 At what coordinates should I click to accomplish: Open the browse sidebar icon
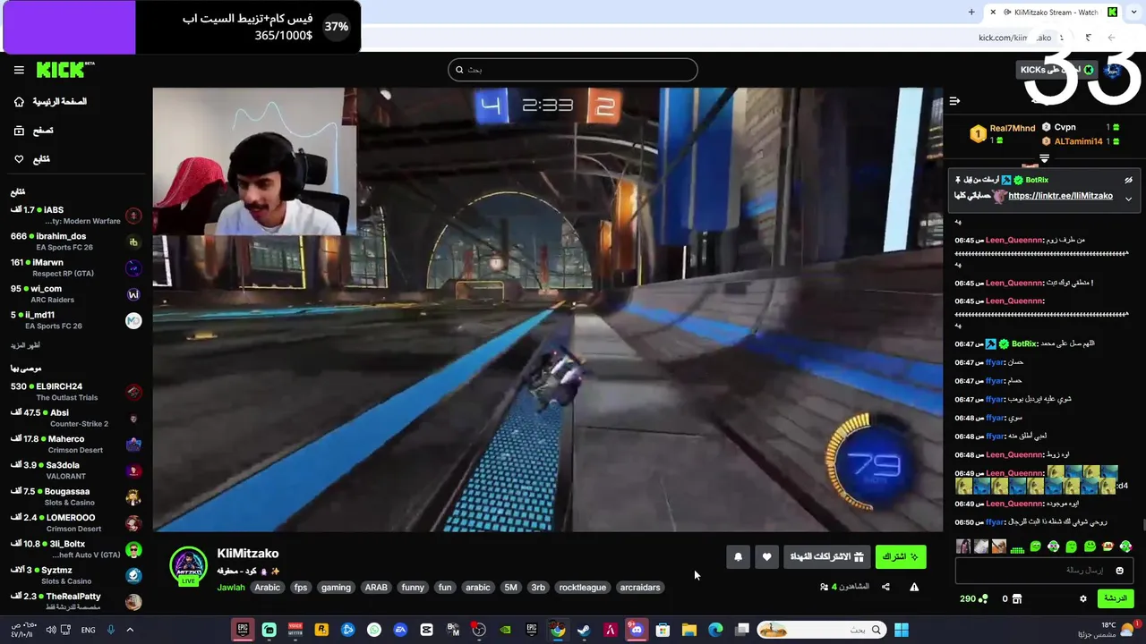[19, 131]
